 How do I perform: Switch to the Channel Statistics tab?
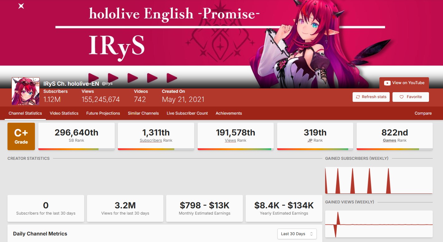pos(25,113)
